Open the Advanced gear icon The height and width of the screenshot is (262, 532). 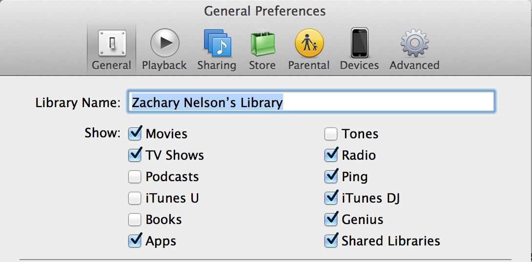[x=414, y=43]
